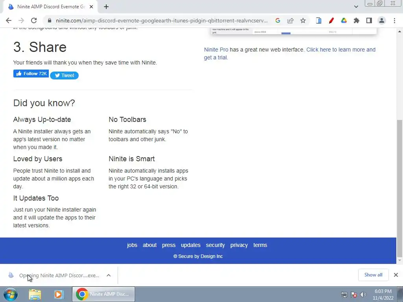Open the Ninite Pro link
The height and width of the screenshot is (302, 403).
[x=216, y=50]
